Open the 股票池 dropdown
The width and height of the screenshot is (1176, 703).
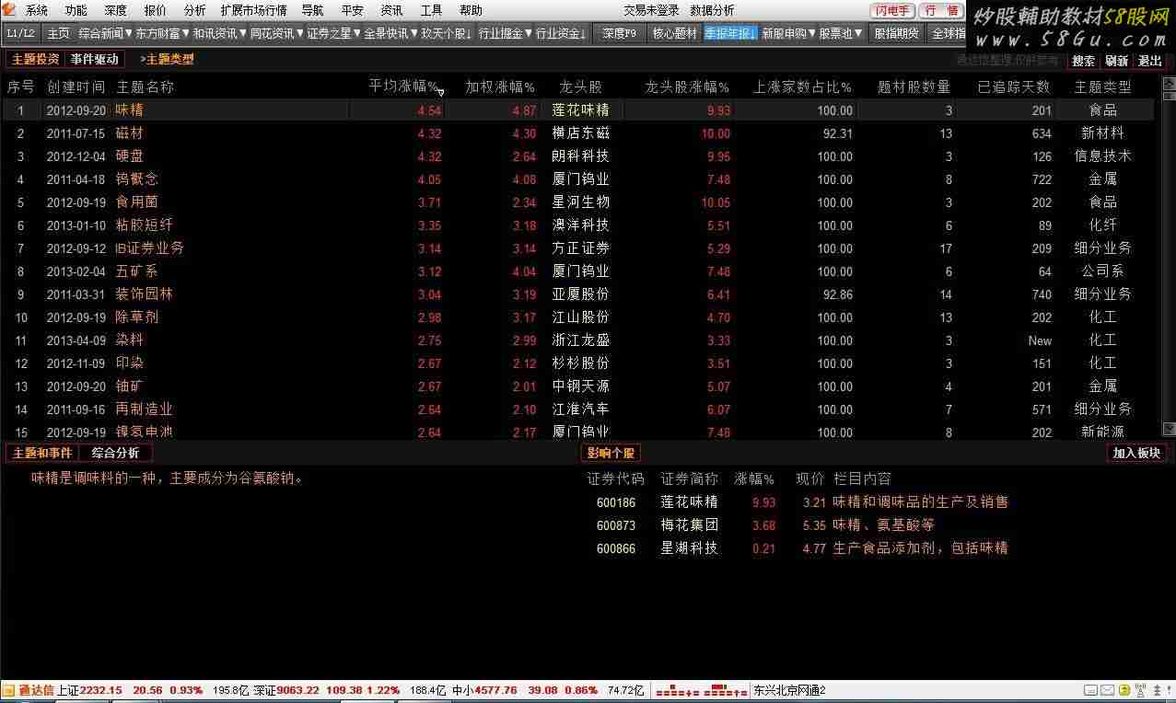click(x=841, y=33)
